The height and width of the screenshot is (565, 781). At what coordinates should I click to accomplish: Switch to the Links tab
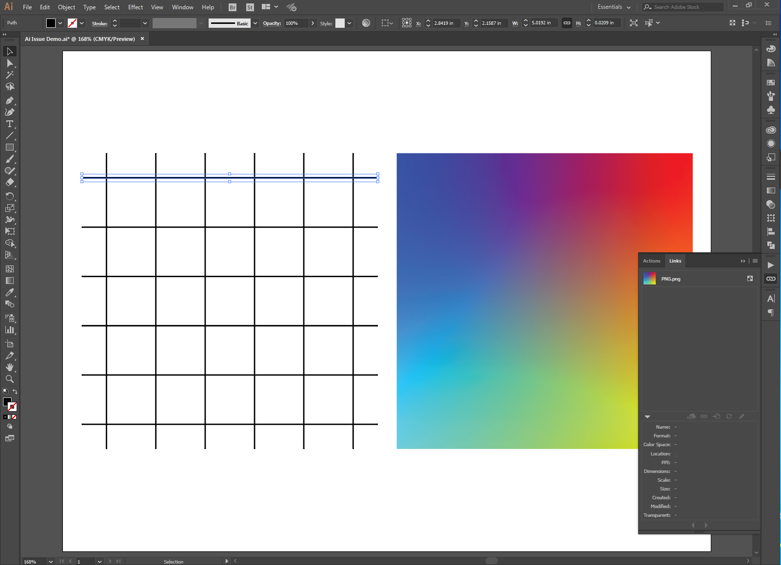[x=675, y=261]
